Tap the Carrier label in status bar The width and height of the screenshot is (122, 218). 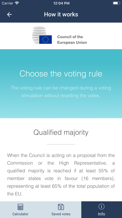pos(8,3)
